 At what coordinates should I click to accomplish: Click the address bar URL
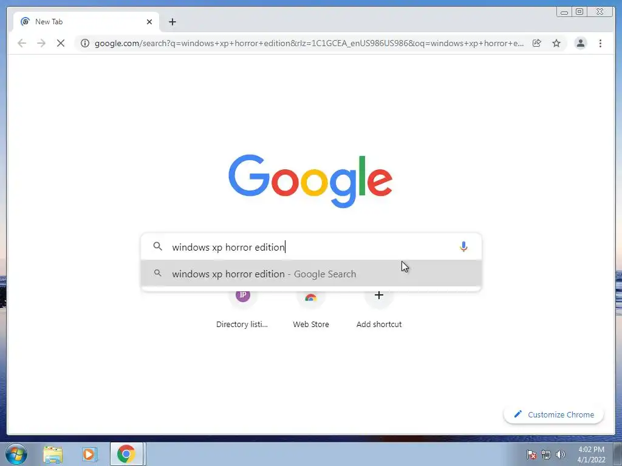coord(309,43)
